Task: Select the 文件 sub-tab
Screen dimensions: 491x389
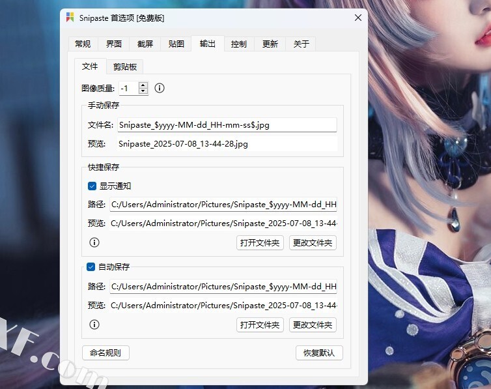Action: coord(90,66)
